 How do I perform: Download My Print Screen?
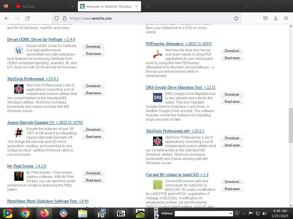pos(93,173)
